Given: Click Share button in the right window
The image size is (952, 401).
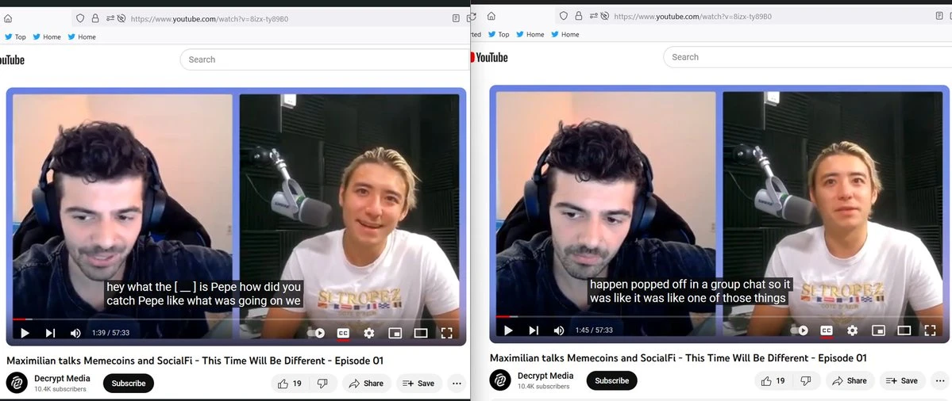Looking at the screenshot, I should pyautogui.click(x=850, y=381).
